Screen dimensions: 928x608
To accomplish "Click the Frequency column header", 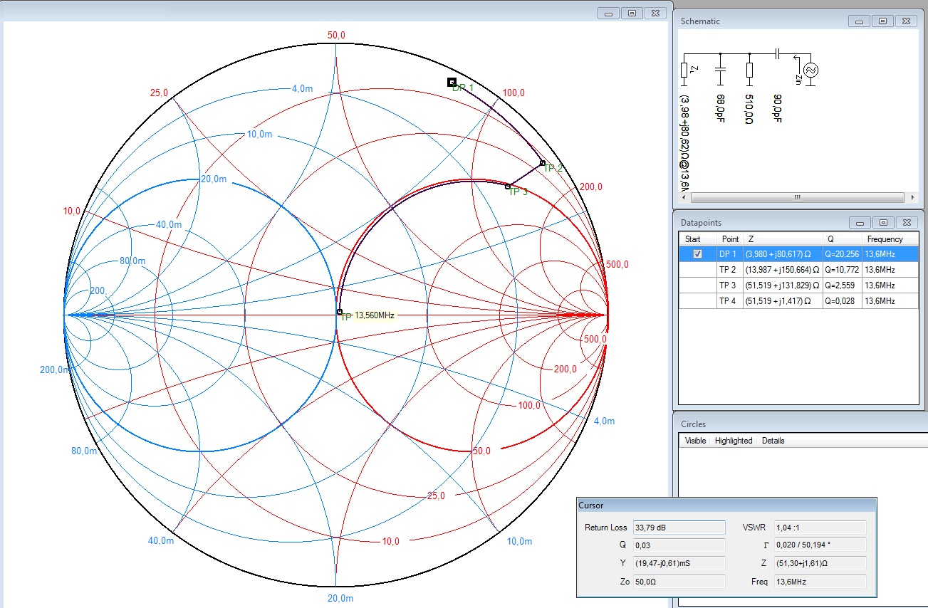I will point(890,239).
